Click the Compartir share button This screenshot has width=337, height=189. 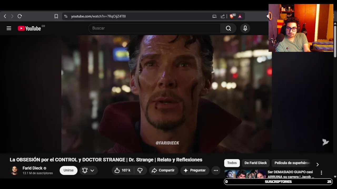[163, 170]
